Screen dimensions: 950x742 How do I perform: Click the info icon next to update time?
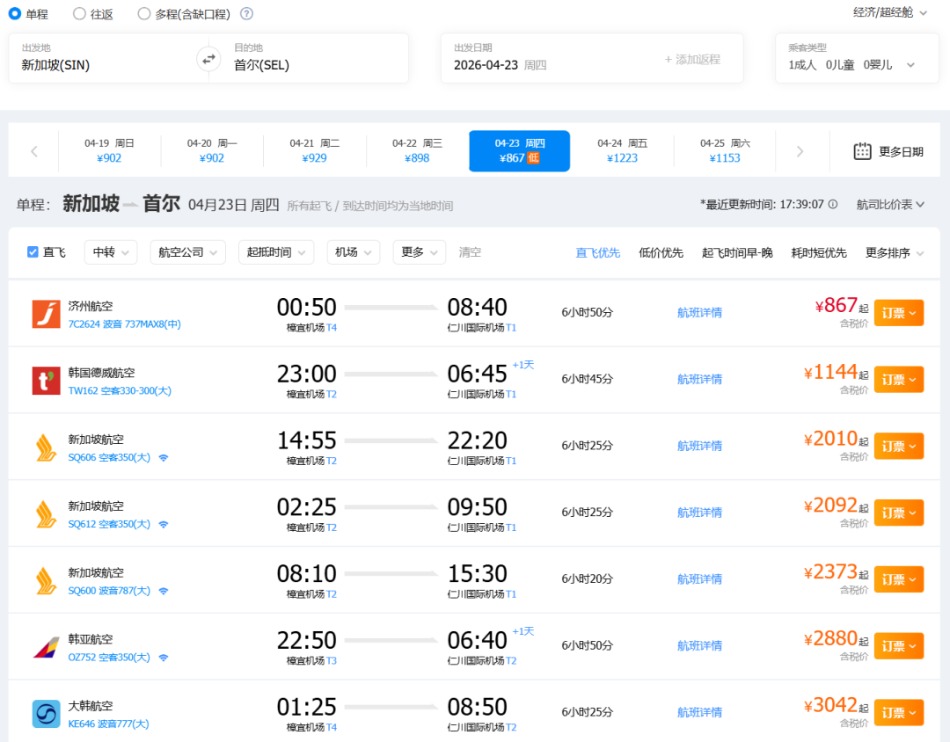coord(833,204)
